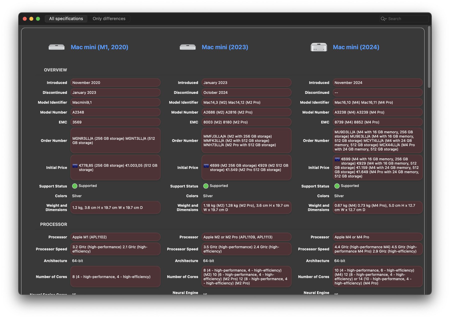Click the Mac mini (2024) device image

pos(318,47)
